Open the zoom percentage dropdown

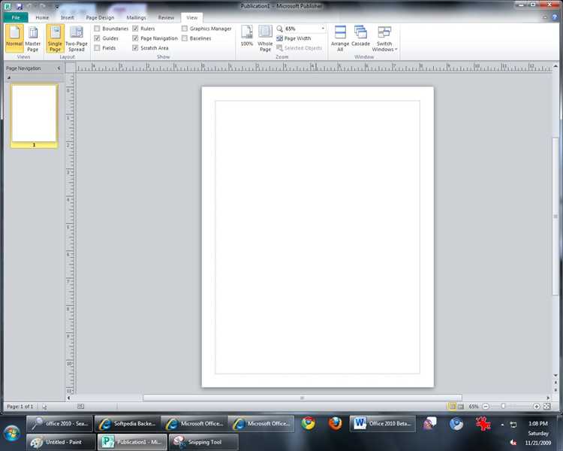point(323,29)
